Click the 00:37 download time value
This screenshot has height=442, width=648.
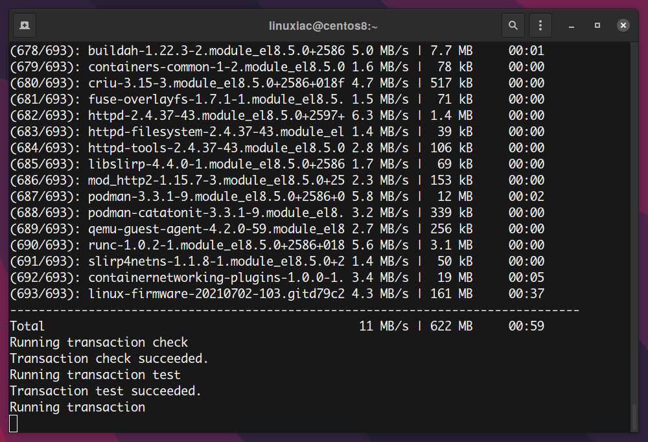click(526, 294)
